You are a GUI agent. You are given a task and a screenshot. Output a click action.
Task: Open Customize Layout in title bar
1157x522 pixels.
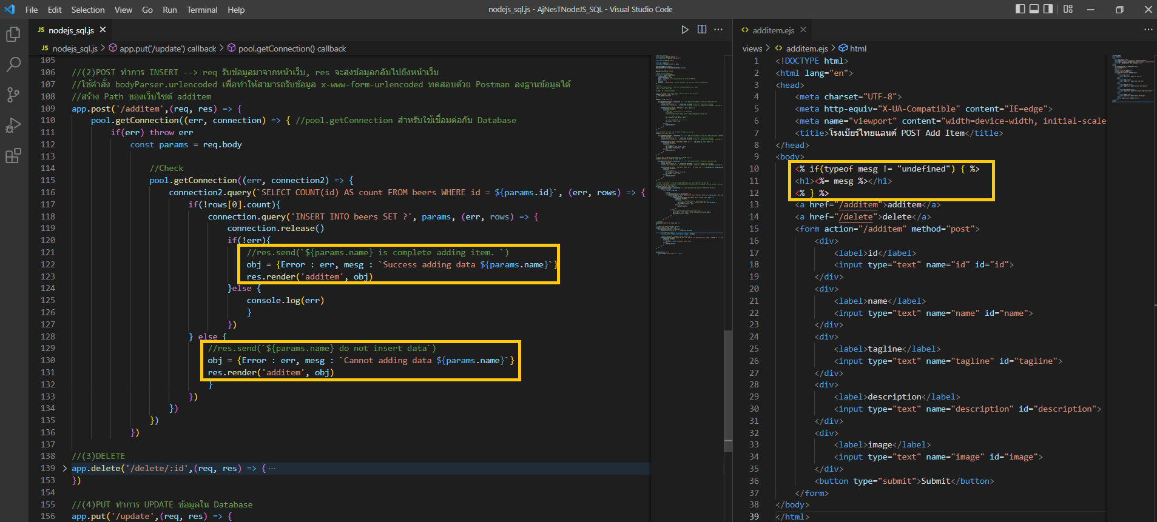[x=1068, y=9]
